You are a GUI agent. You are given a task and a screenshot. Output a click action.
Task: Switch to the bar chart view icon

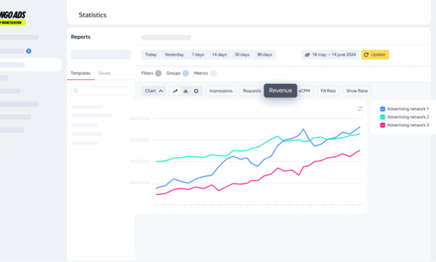point(186,91)
